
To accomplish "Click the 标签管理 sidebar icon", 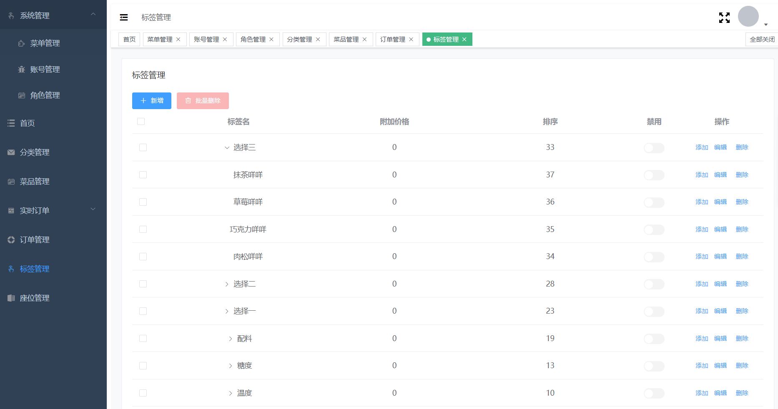I will pos(11,269).
